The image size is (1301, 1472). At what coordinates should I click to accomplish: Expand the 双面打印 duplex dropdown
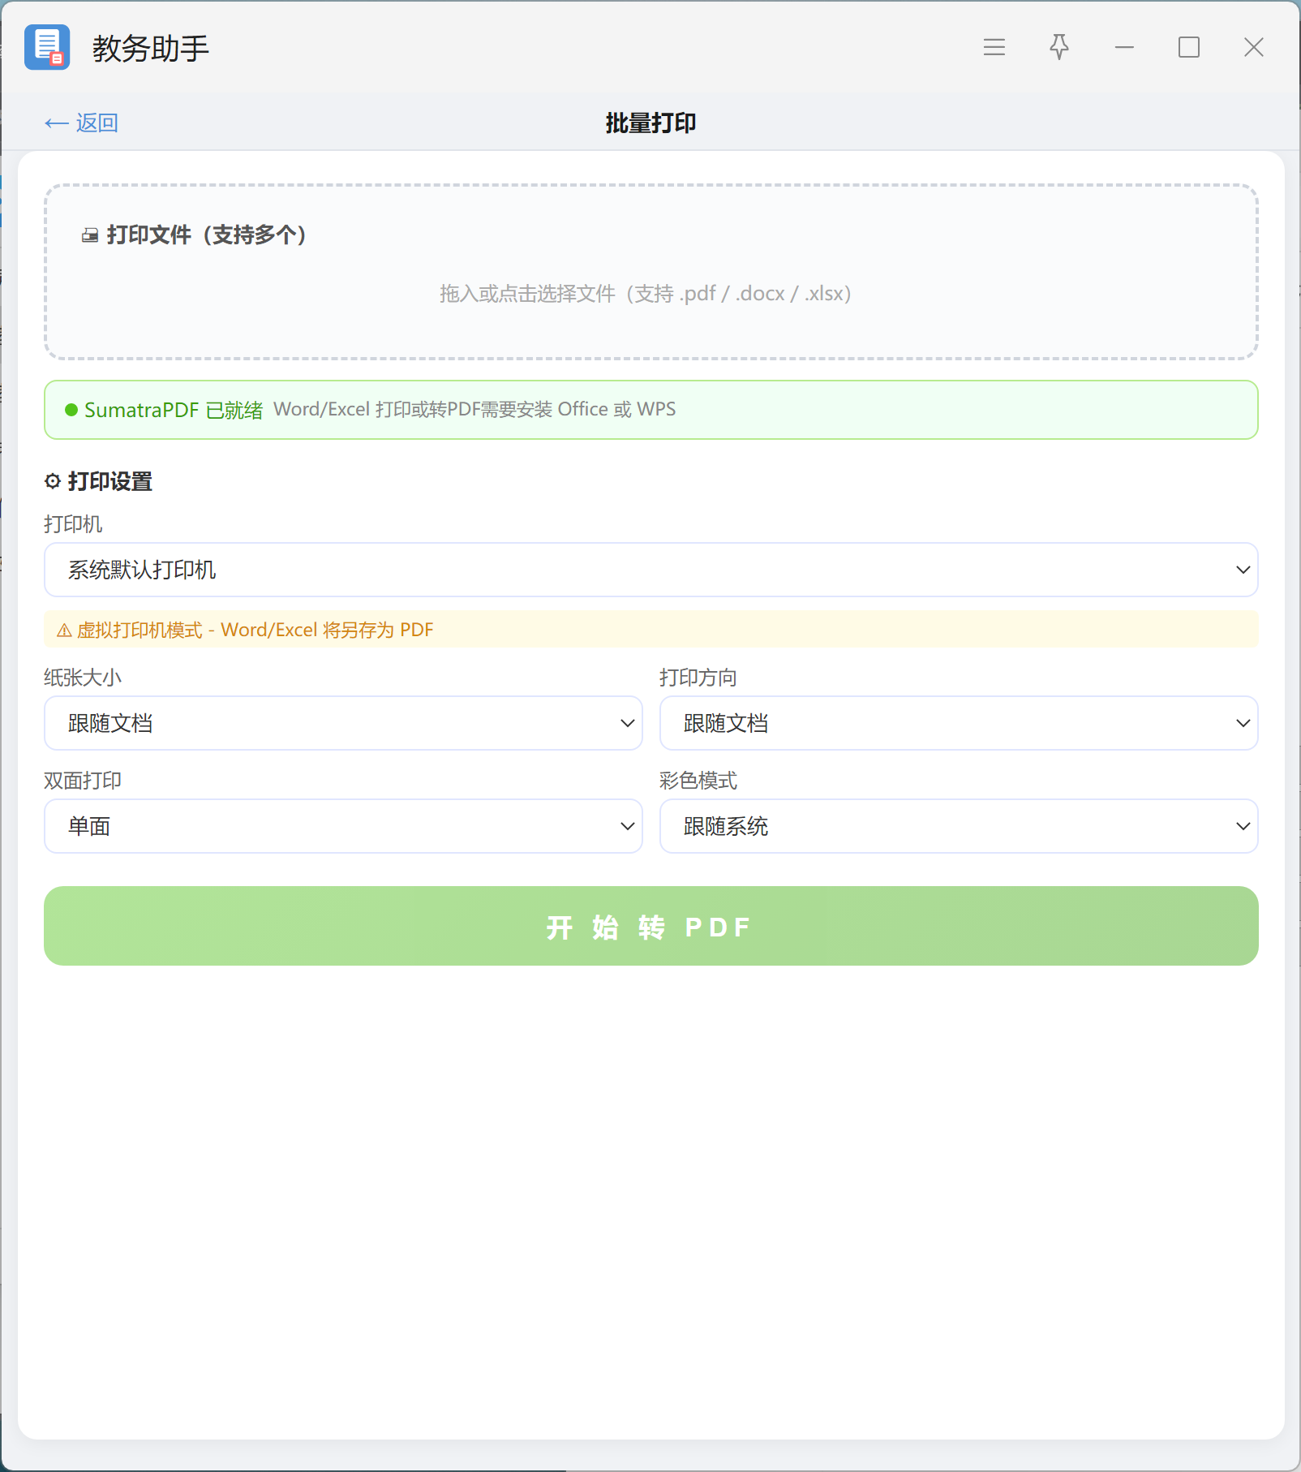[343, 826]
